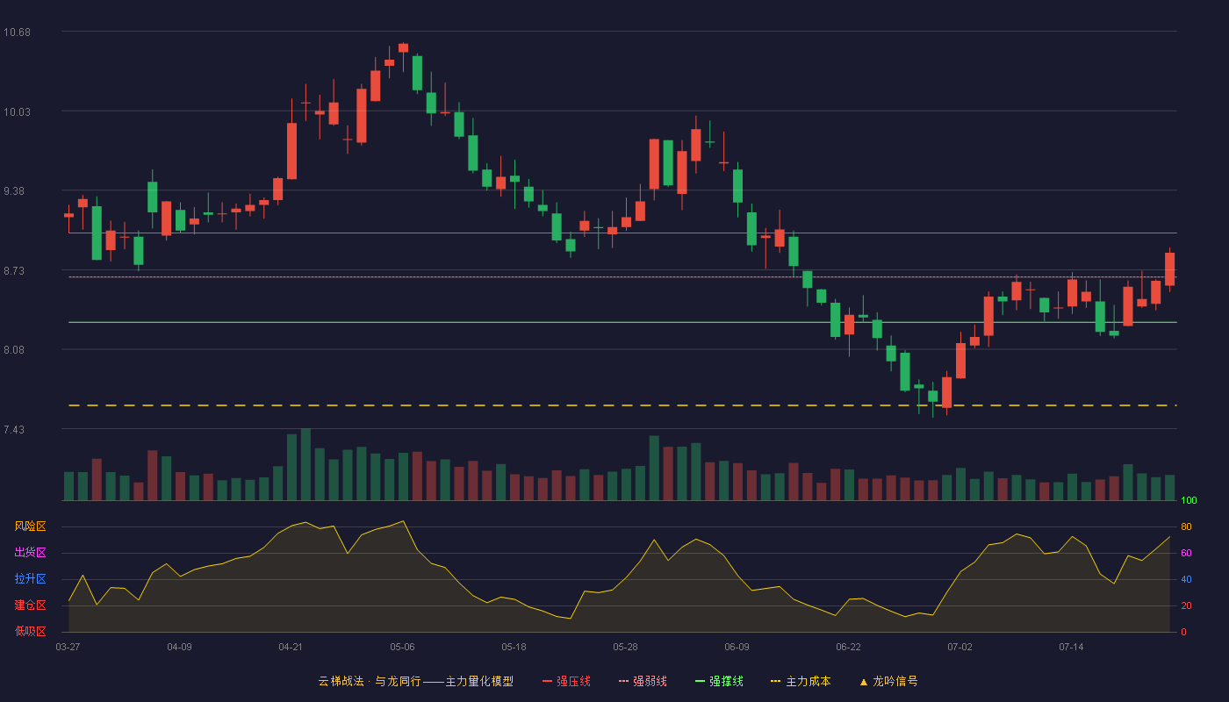
Task: Click the 06-22 date label
Action: [x=848, y=647]
